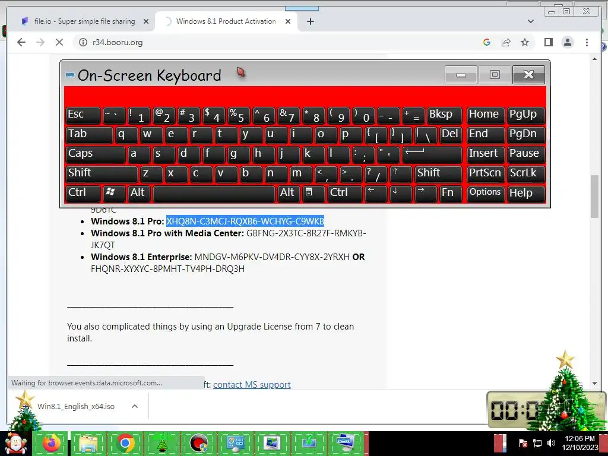The image size is (608, 456).
Task: Open the Santa Start button
Action: (15, 444)
